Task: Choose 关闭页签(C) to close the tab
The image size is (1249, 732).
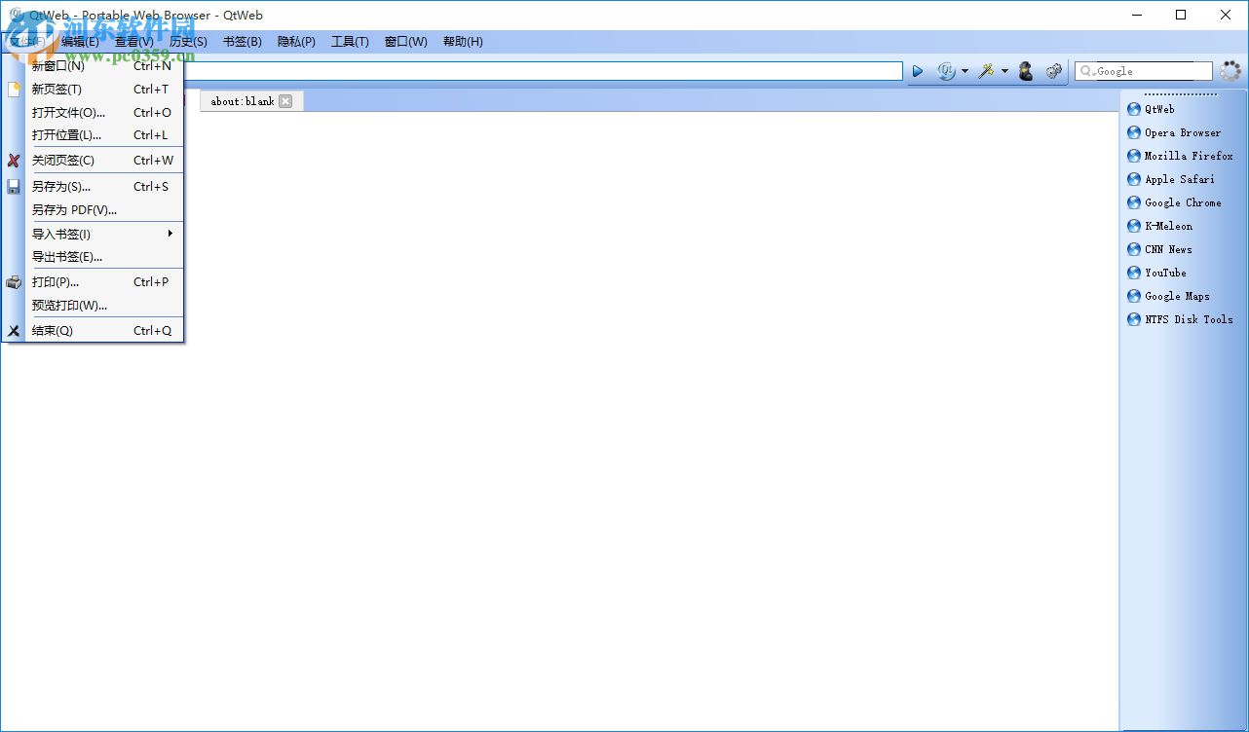Action: pyautogui.click(x=104, y=161)
